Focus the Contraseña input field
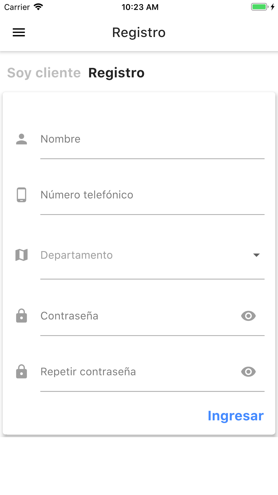 click(x=139, y=316)
